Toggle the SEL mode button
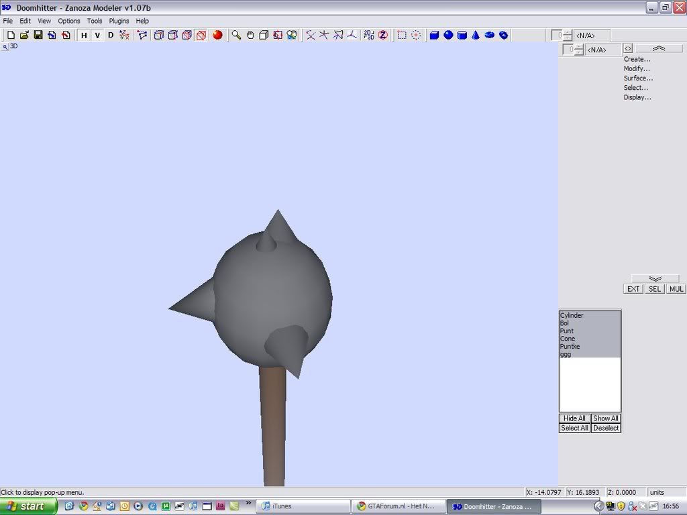Screen dimensions: 687x515 pos(655,289)
